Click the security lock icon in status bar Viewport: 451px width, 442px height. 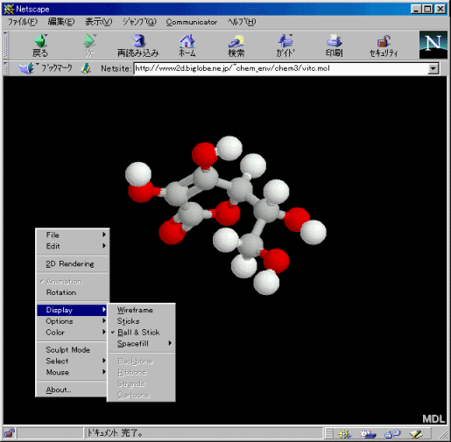9,433
